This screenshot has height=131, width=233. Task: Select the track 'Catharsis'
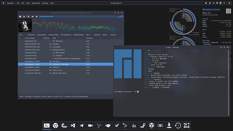[x=66, y=67]
